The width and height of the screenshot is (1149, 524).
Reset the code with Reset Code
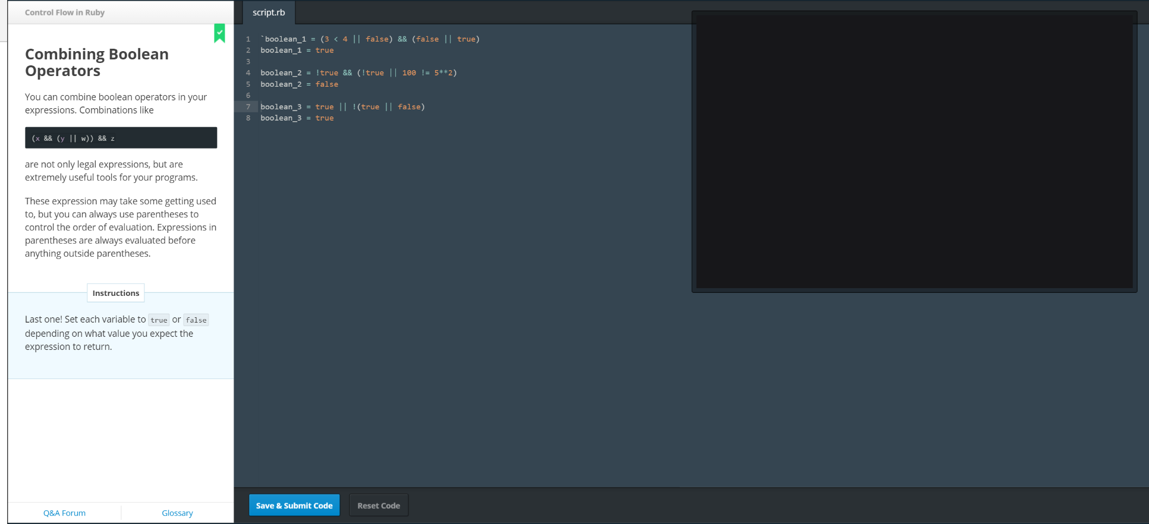[379, 506]
